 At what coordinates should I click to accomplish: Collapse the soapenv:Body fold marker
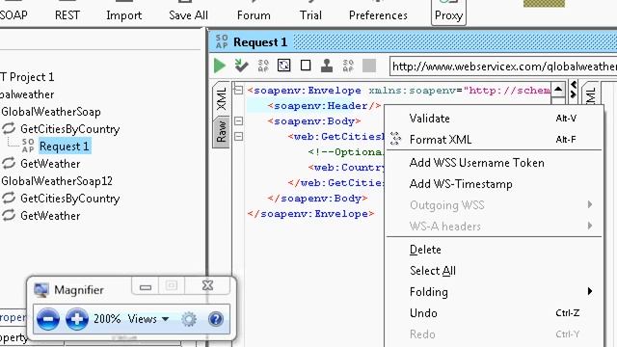(x=238, y=120)
